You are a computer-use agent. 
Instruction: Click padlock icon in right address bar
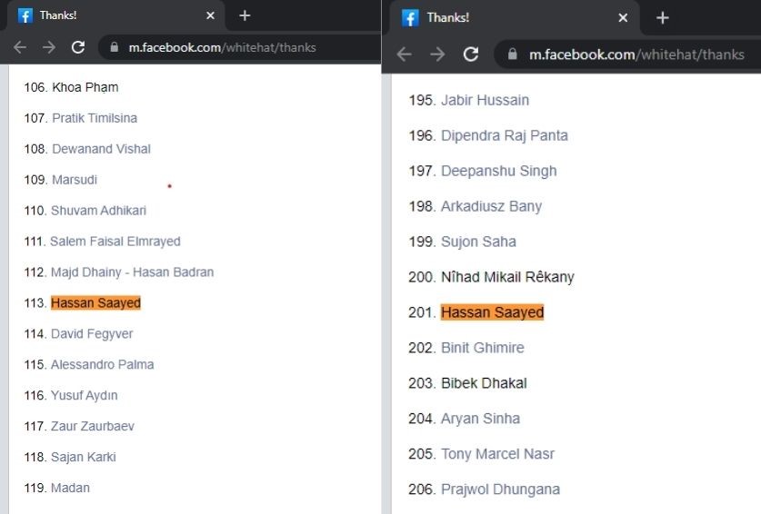point(514,54)
